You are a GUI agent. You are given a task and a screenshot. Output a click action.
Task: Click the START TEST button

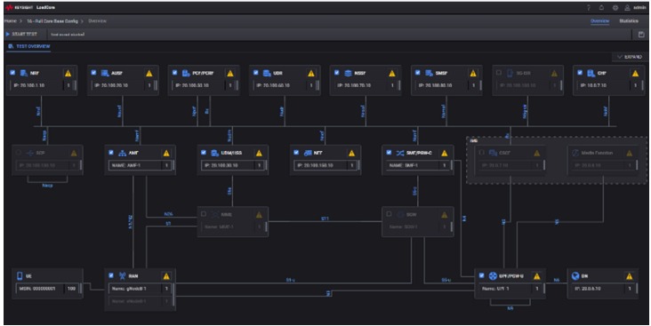tap(21, 35)
